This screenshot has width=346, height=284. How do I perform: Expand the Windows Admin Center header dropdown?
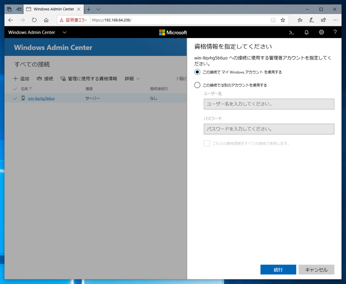pyautogui.click(x=65, y=33)
